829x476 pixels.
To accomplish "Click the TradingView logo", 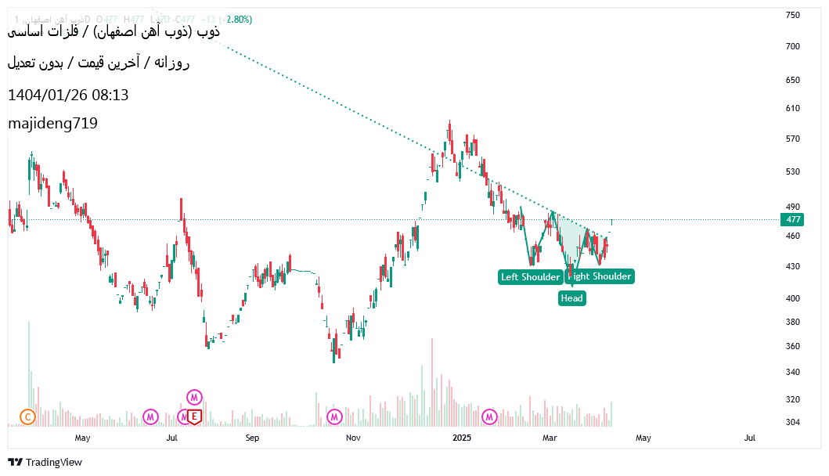I will pyautogui.click(x=45, y=462).
